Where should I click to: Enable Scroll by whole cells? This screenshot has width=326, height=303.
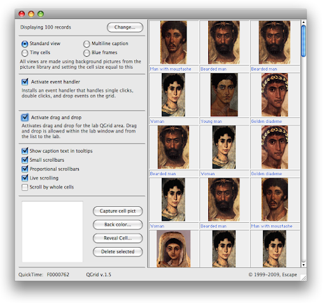[25, 187]
